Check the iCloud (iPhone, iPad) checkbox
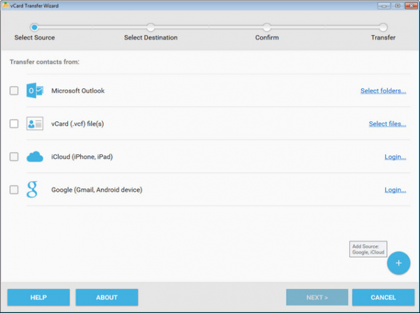Screen dimensions: 420x313 14,157
